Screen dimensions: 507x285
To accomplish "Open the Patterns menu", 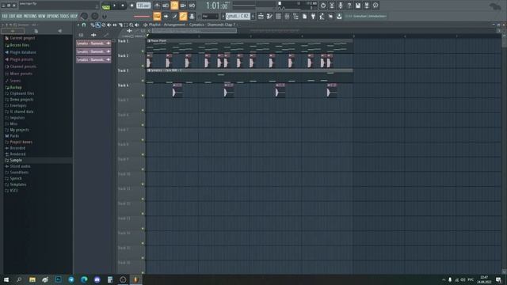I will pos(30,16).
